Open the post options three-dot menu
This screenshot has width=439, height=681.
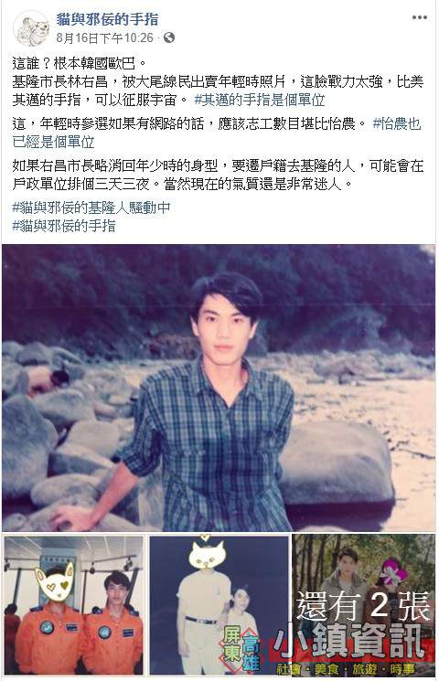(419, 17)
